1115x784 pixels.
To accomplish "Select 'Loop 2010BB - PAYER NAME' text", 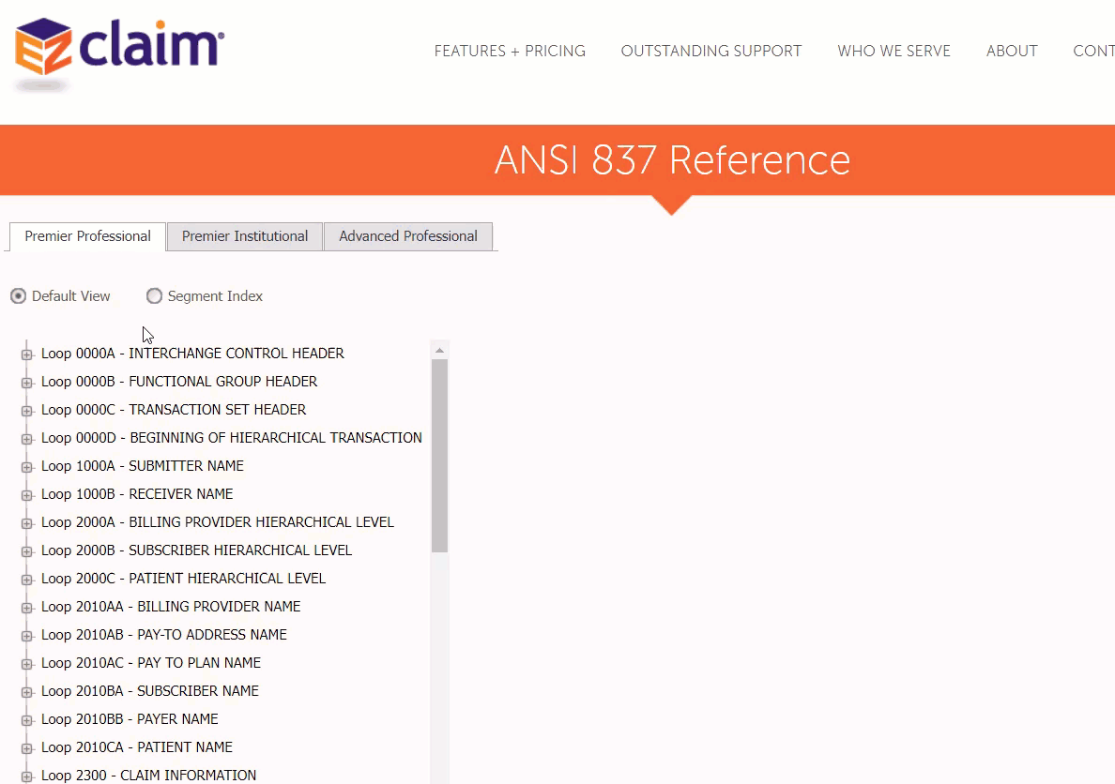I will point(130,719).
